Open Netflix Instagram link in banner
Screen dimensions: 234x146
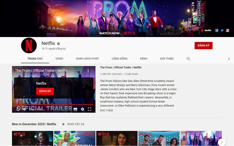tap(228, 31)
